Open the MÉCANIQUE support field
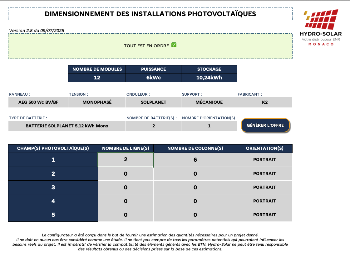Viewport: 350px width, 261px height. tap(209, 102)
